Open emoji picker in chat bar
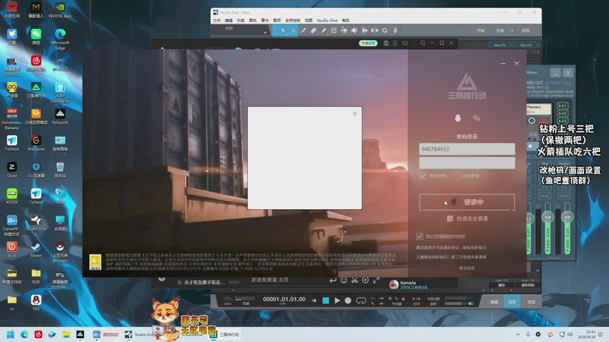Image resolution: width=609 pixels, height=342 pixels. point(344,280)
